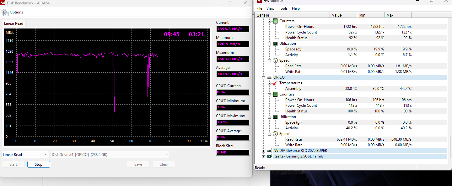Collapse the Temperatures node under ORICO
Image resolution: width=452 pixels, height=186 pixels.
click(x=269, y=83)
